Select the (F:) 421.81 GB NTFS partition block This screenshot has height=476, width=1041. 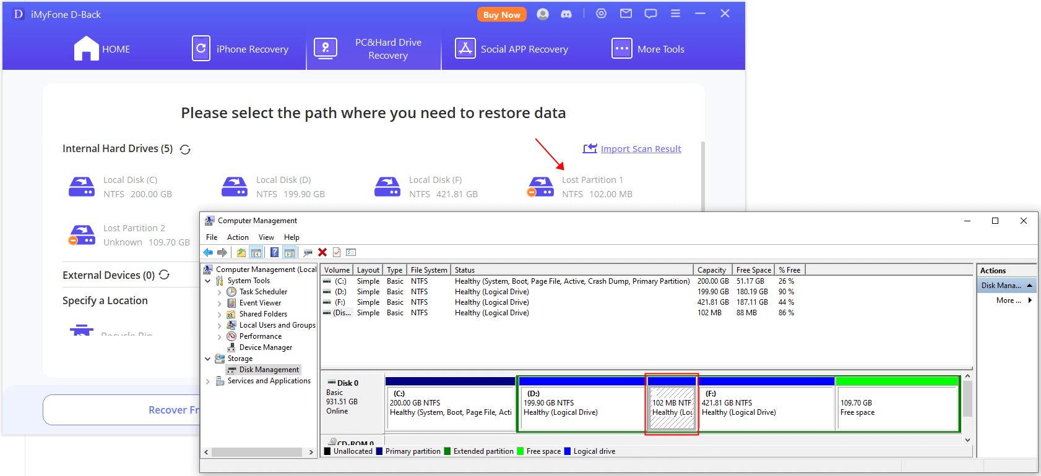[x=766, y=403]
